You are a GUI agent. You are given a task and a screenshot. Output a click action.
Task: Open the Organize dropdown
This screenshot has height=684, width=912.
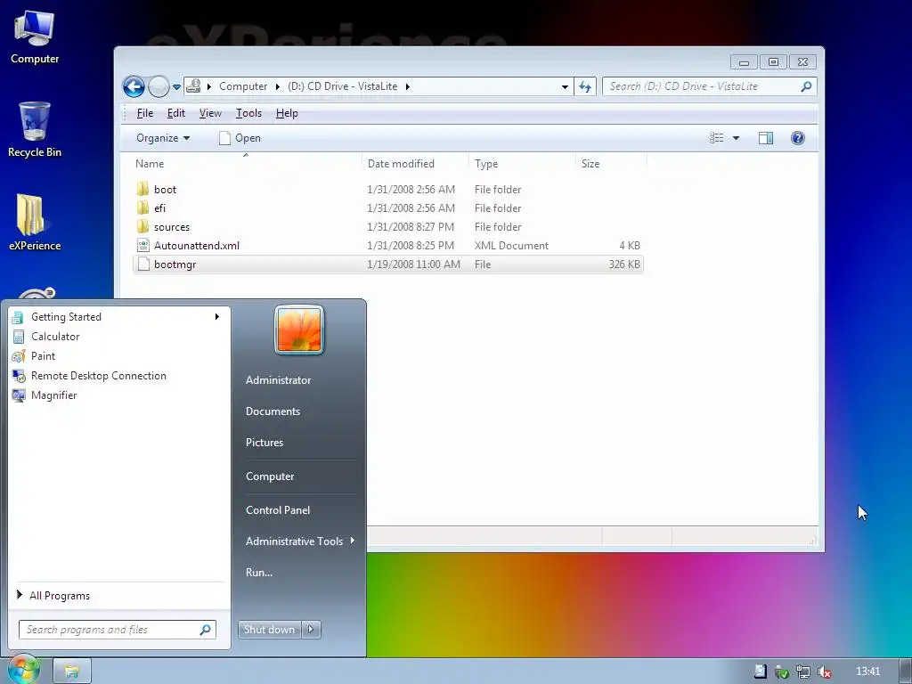(x=163, y=138)
